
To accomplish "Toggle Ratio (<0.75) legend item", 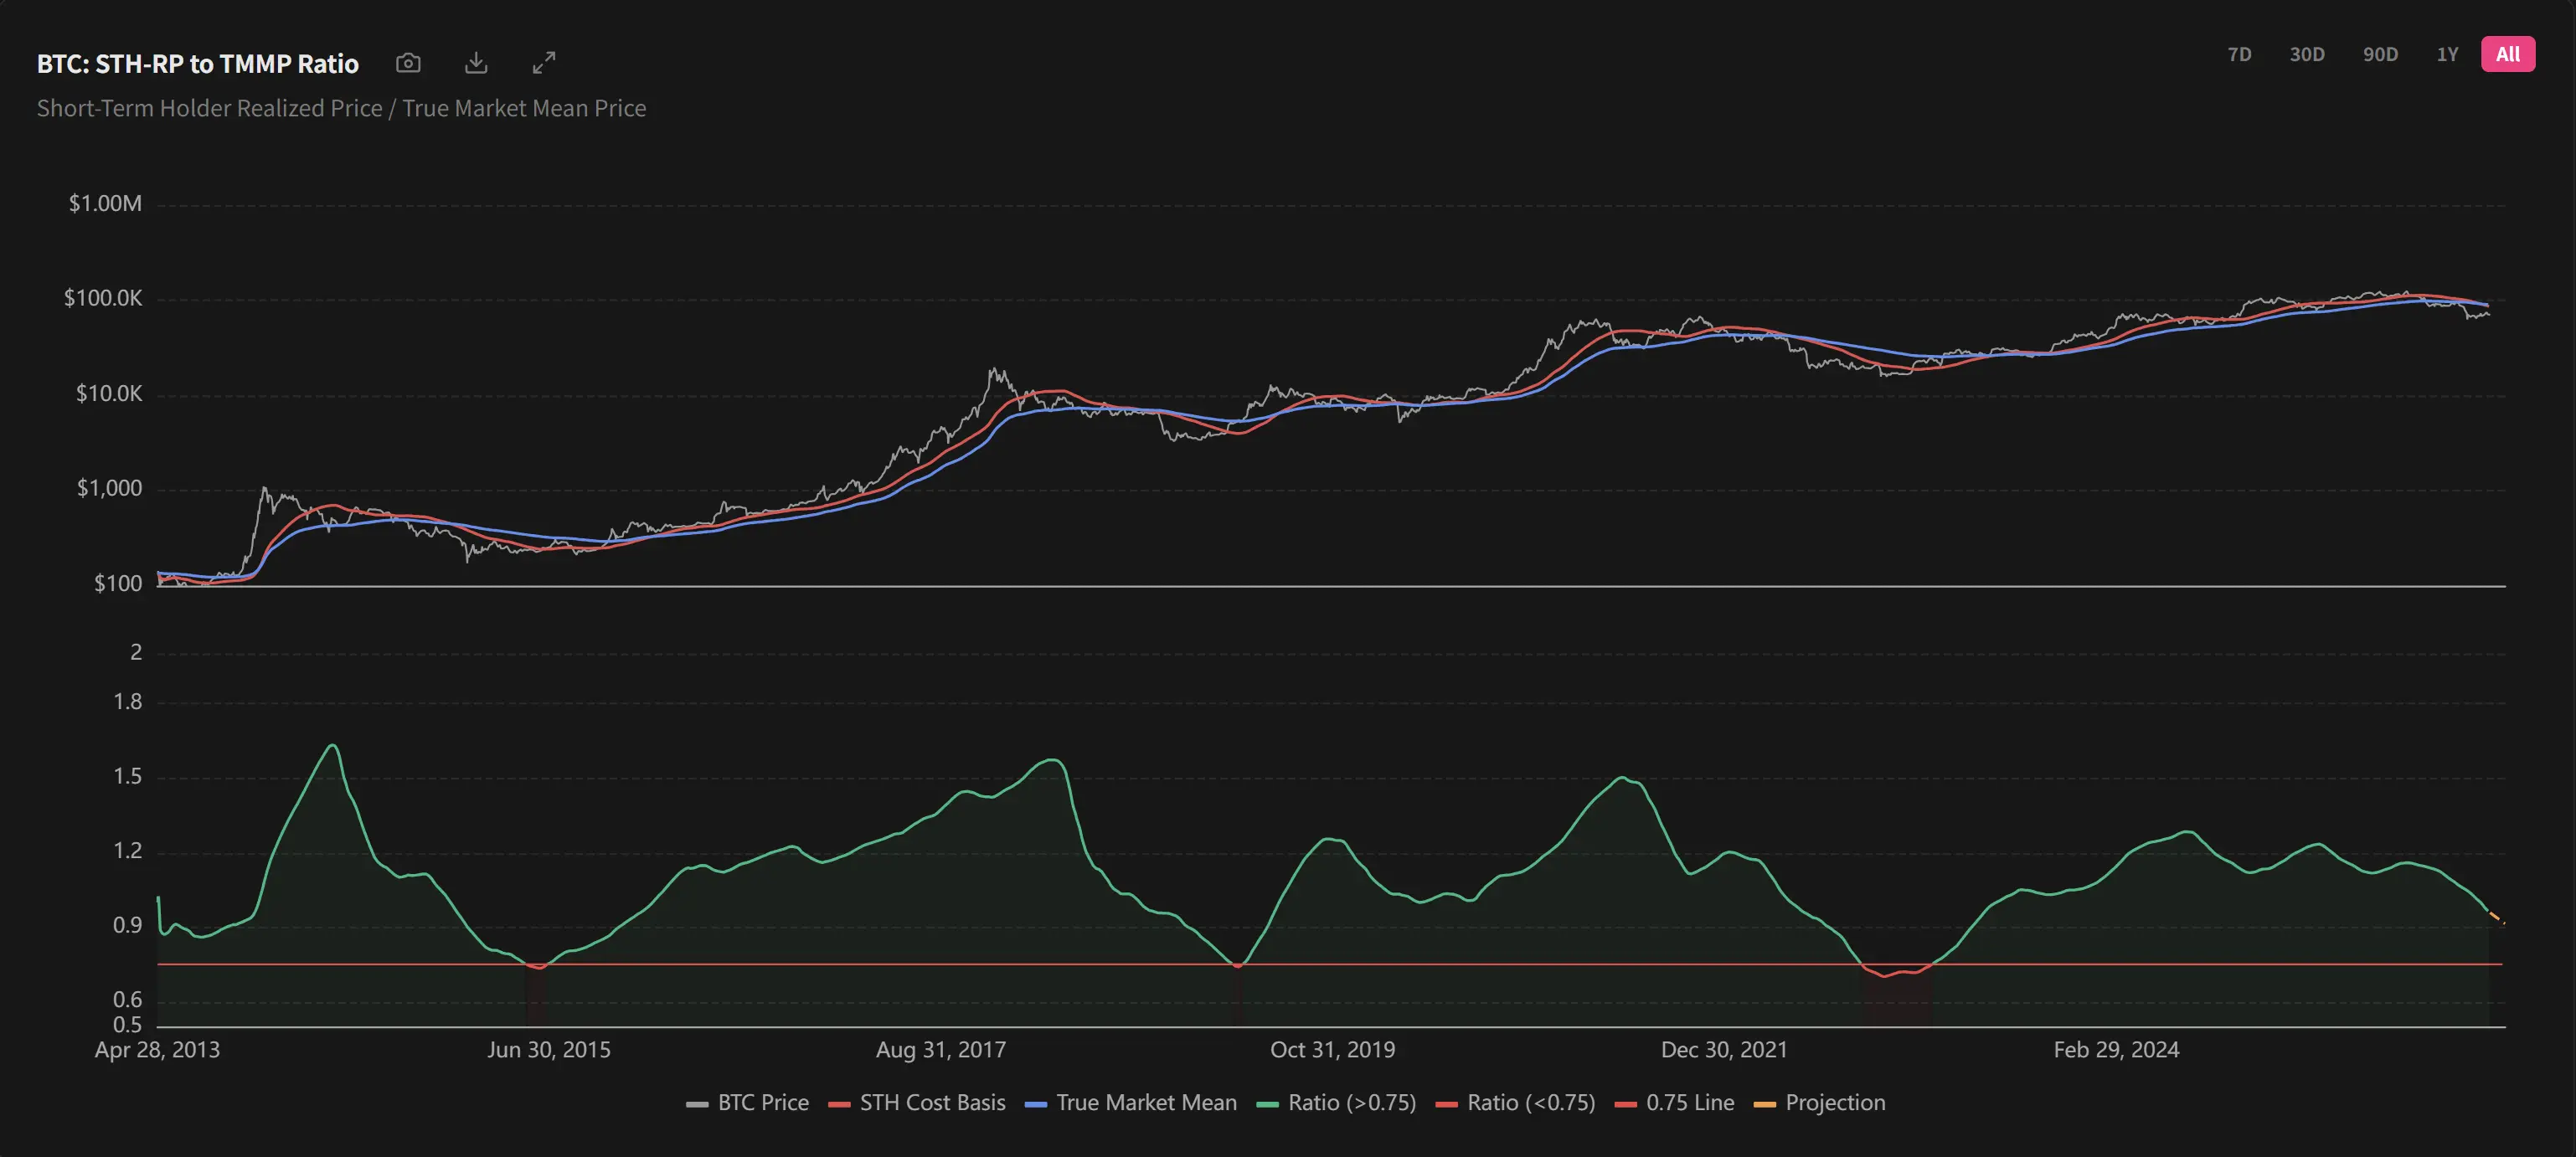I will tap(1530, 1102).
